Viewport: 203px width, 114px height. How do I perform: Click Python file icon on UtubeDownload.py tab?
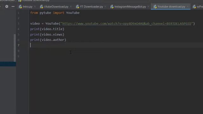42,7
